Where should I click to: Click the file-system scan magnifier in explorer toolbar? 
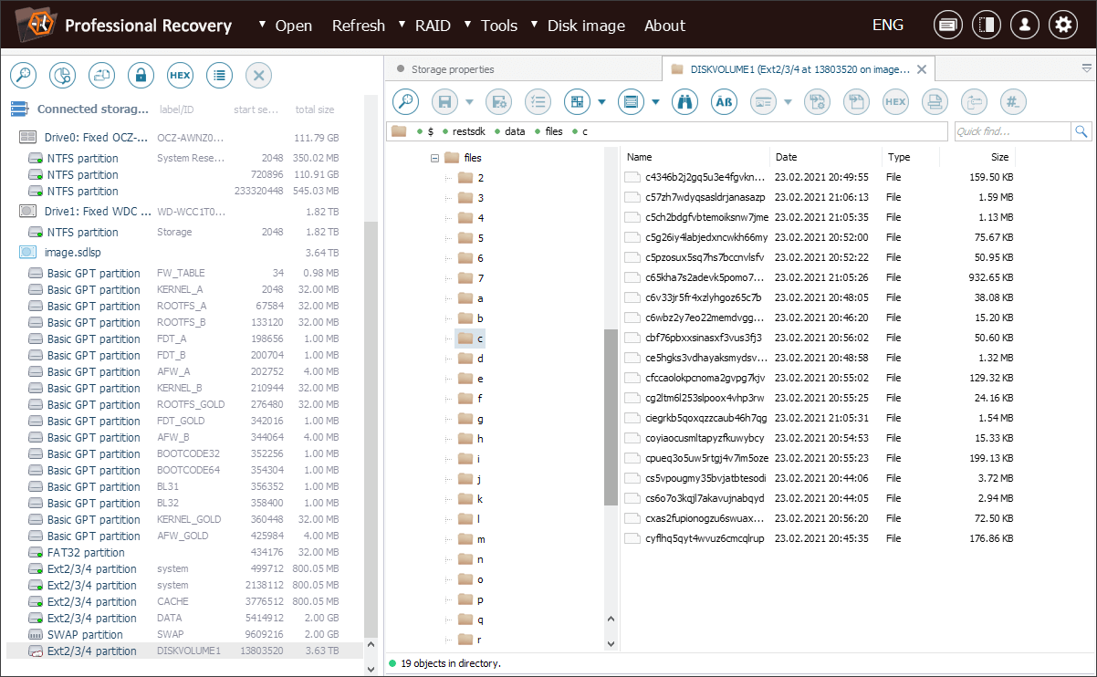coord(406,101)
